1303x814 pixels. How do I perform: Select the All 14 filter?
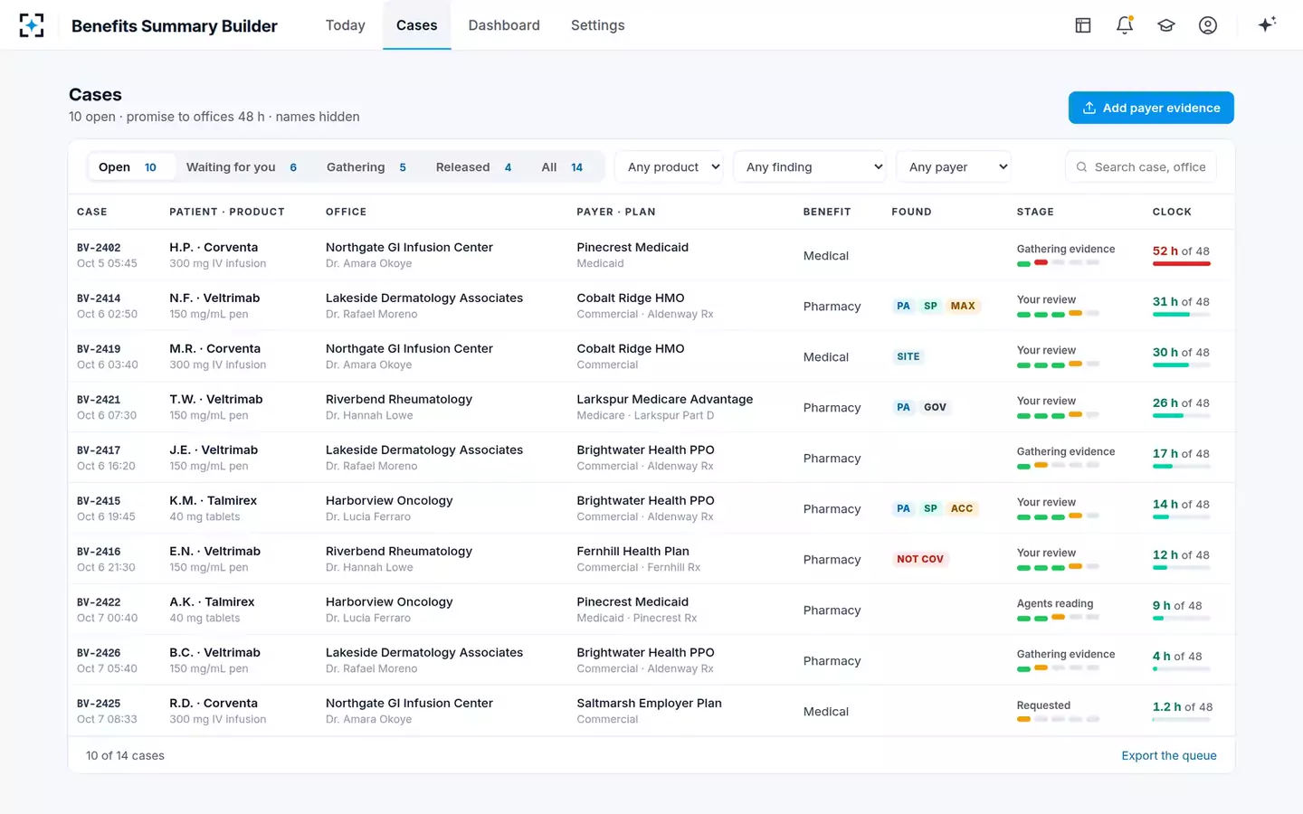point(562,167)
